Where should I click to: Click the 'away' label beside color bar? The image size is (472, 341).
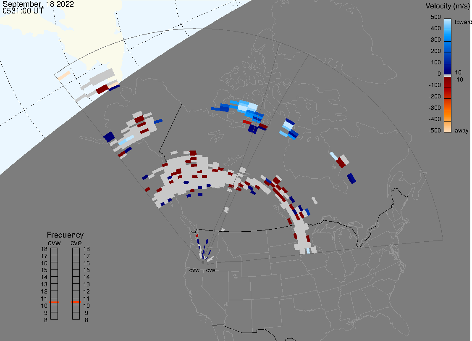coord(462,130)
